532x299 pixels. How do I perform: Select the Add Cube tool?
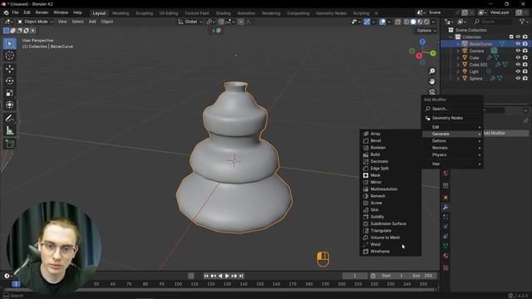[9, 144]
